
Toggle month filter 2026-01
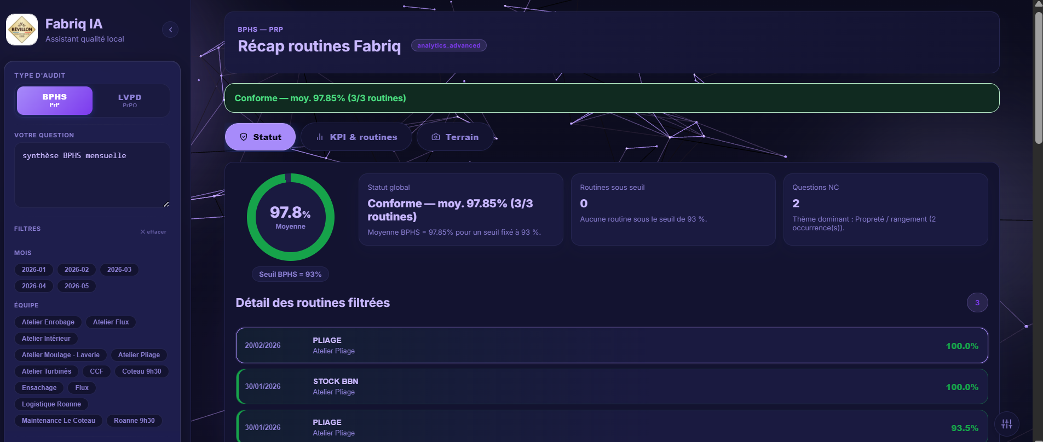34,270
